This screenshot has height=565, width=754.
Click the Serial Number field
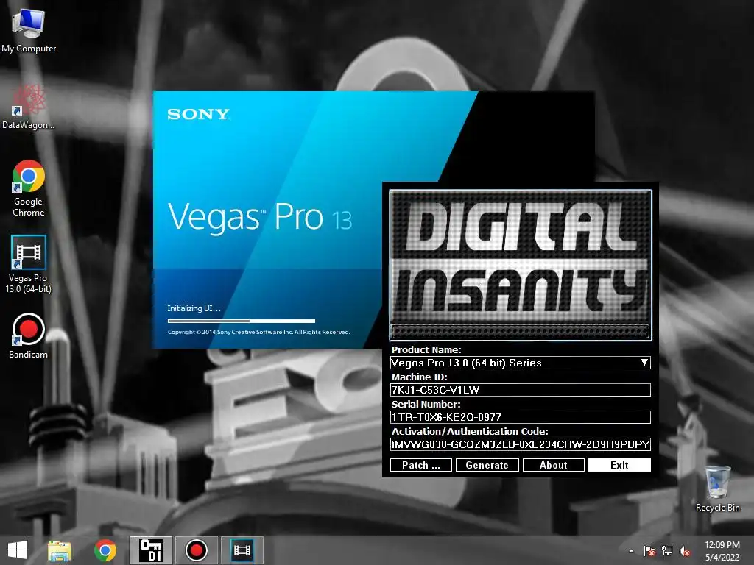(x=521, y=417)
